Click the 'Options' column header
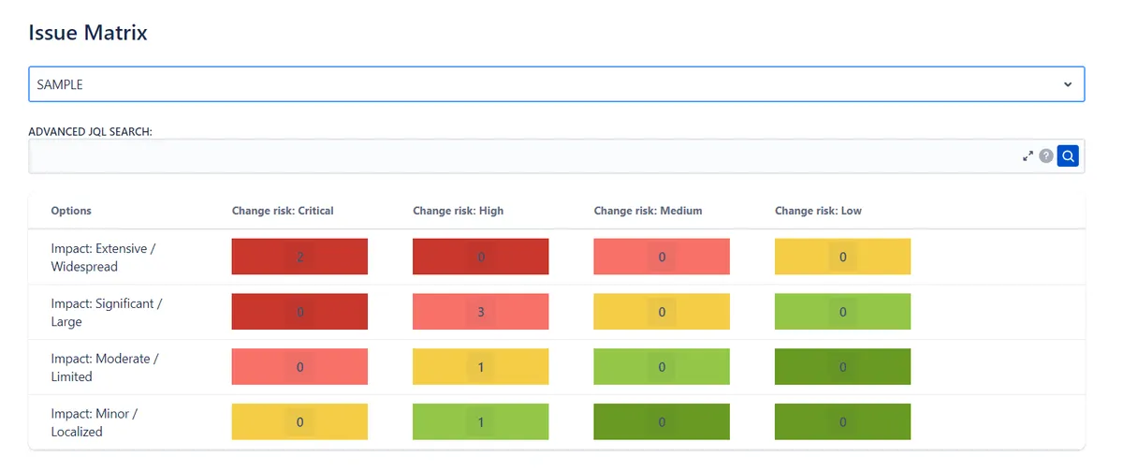 (x=71, y=211)
